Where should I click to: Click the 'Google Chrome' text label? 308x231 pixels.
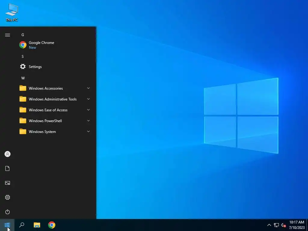point(42,43)
